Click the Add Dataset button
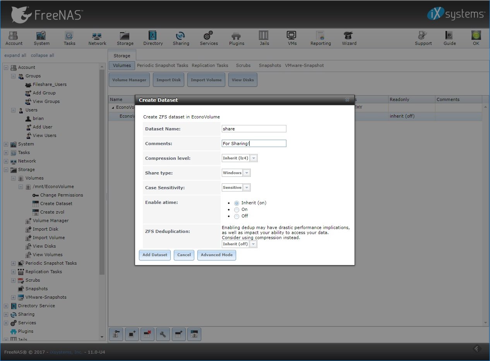This screenshot has height=361, width=490. (154, 255)
